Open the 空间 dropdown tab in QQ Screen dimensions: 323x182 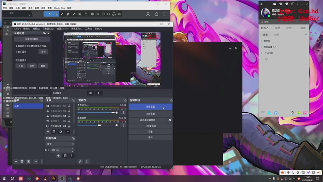(x=290, y=28)
